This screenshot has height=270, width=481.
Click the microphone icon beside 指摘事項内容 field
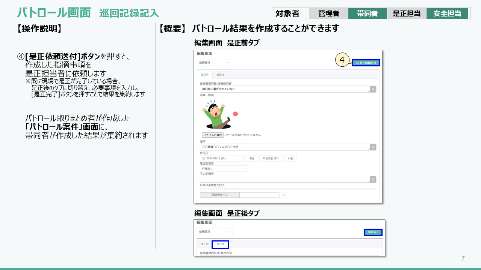point(373,89)
